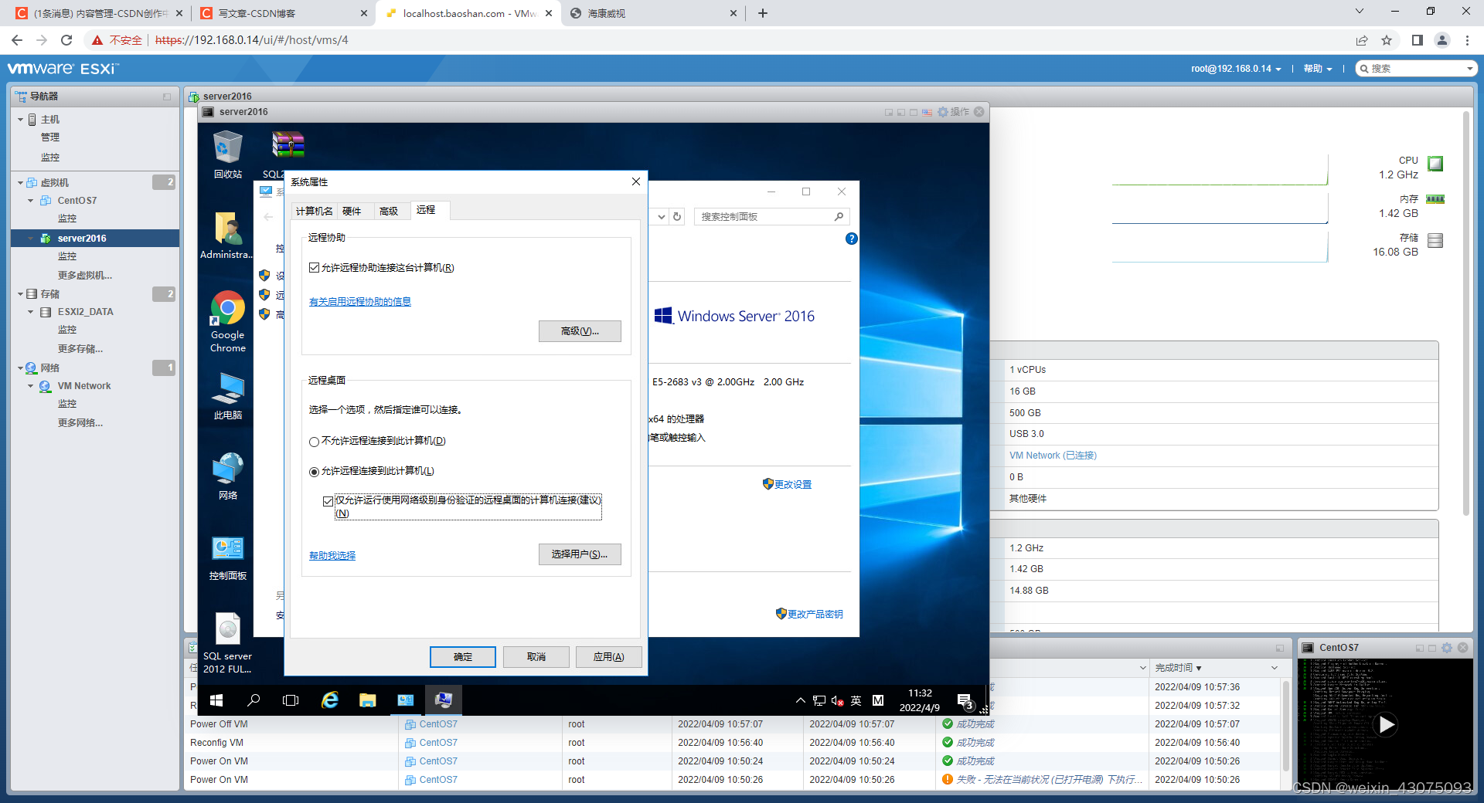
Task: Collapse the ESXI2_DATA tree node
Action: click(31, 312)
